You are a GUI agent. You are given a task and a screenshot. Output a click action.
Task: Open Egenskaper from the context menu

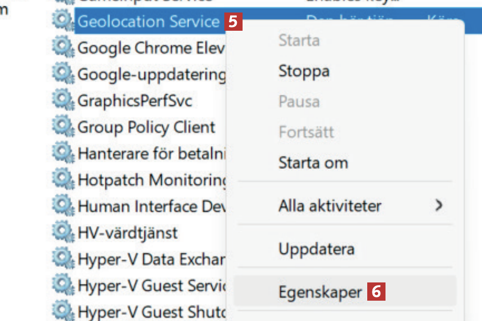pos(320,292)
